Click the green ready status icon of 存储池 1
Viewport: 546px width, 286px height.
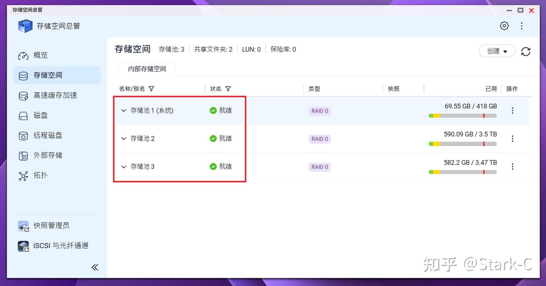[x=213, y=110]
